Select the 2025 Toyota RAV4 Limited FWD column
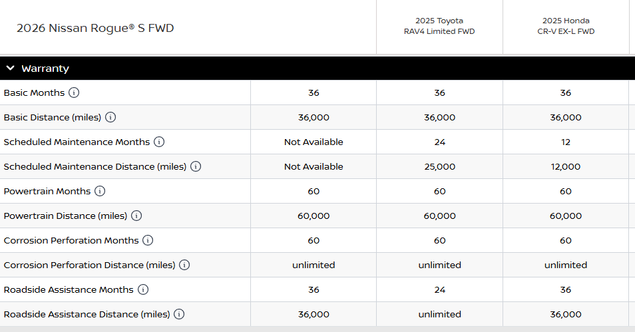This screenshot has width=635, height=332. point(439,26)
